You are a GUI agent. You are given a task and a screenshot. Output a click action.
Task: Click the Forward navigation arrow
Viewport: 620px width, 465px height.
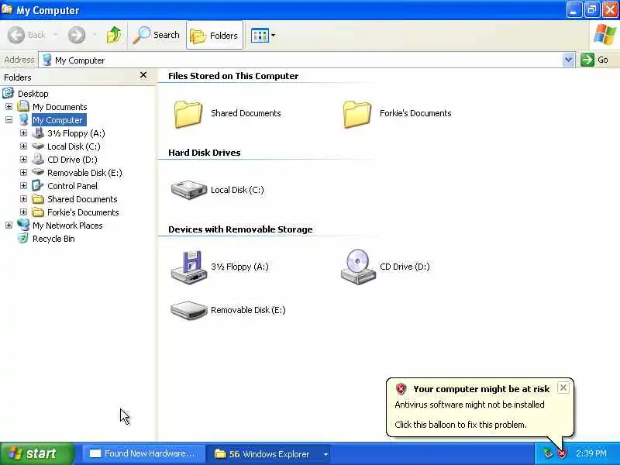(x=76, y=35)
